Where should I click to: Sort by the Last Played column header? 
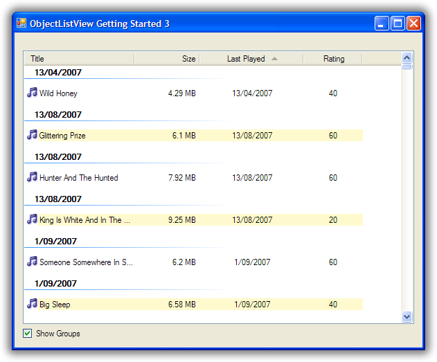click(246, 59)
